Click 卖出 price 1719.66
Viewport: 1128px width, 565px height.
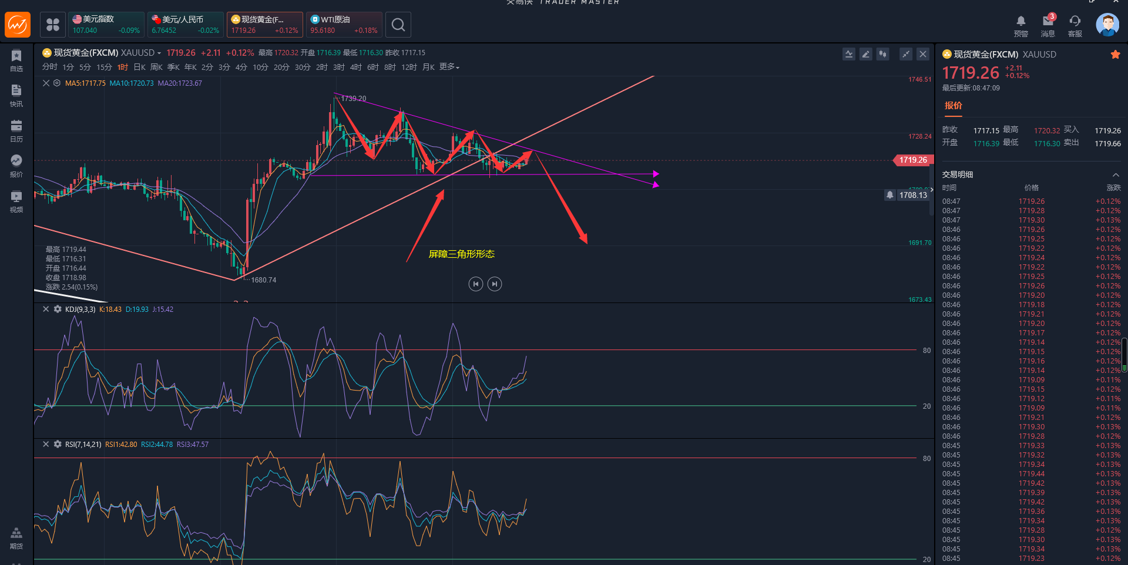coord(1107,143)
